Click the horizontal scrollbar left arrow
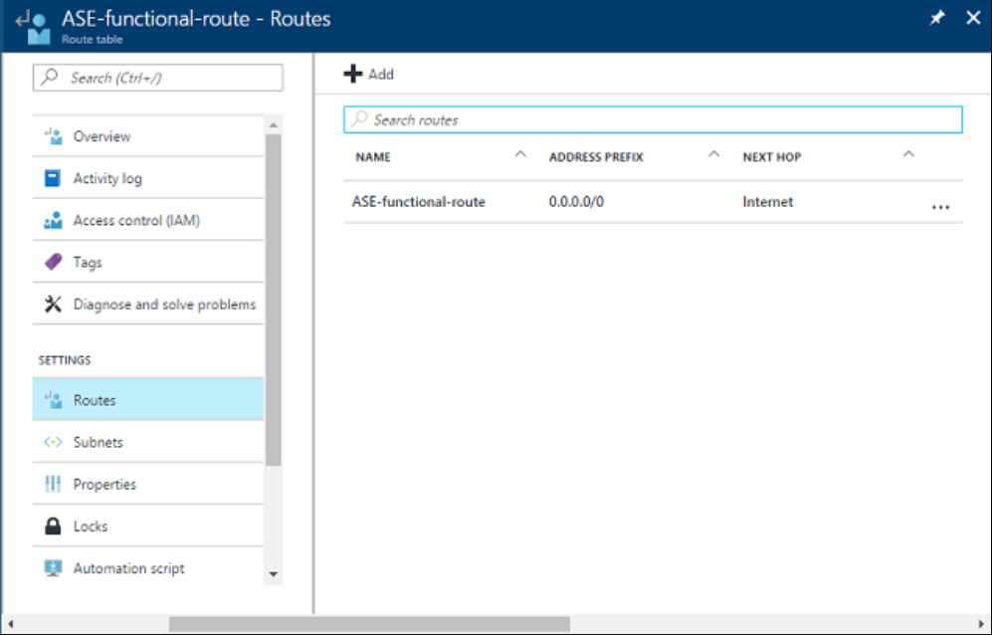Image resolution: width=992 pixels, height=635 pixels. tap(10, 624)
